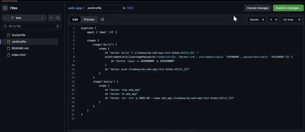Click the 't' shortcut hint in search
The width and height of the screenshot is (305, 132).
pos(58,26)
